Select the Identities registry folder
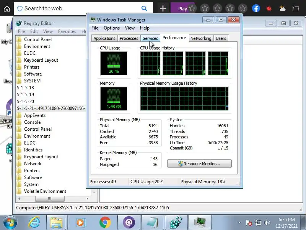 point(33,150)
